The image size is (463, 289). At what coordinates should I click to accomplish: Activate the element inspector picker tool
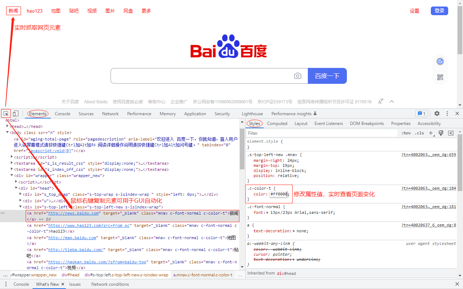(6, 113)
